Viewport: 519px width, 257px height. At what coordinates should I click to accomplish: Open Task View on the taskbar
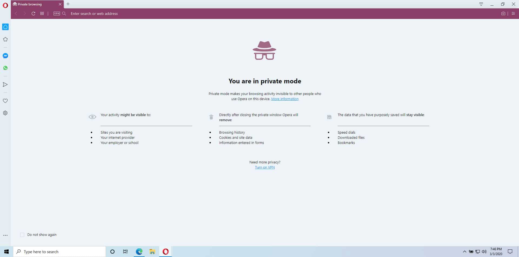point(125,252)
